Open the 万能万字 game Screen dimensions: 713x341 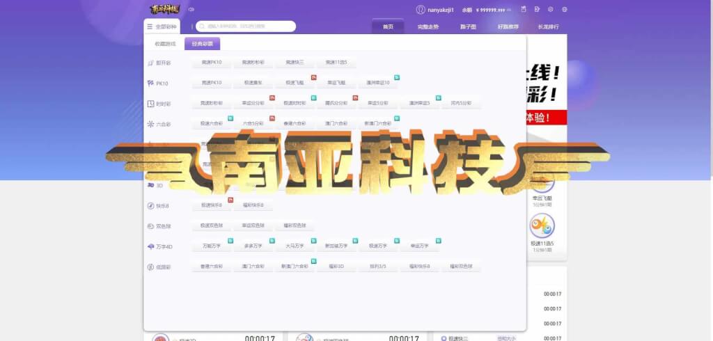pos(212,246)
